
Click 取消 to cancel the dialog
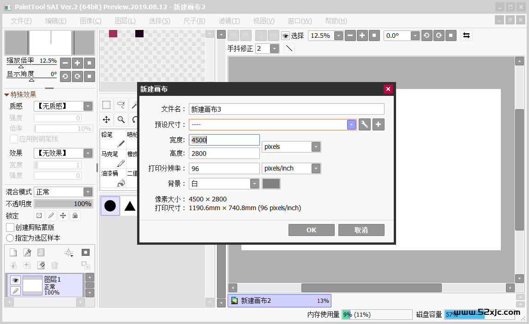(361, 230)
